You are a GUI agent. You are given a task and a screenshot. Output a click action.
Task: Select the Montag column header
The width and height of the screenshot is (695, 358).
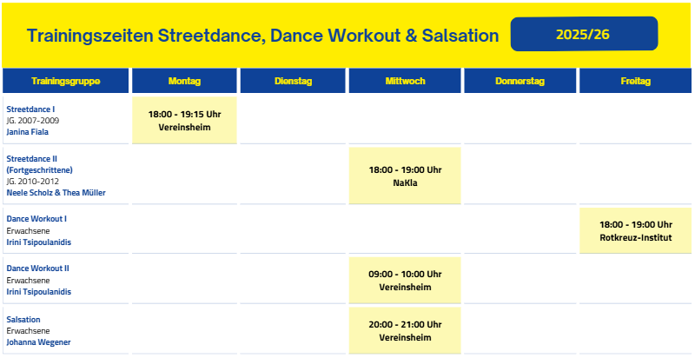click(184, 81)
